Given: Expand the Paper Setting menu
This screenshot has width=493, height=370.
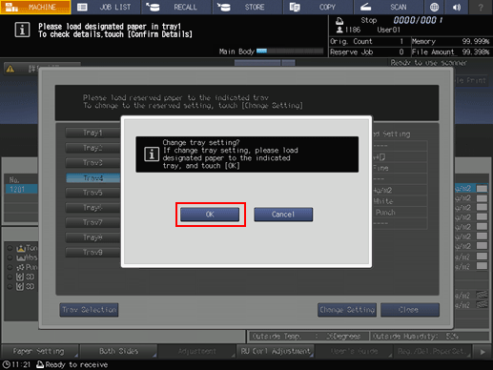Looking at the screenshot, I should 40,351.
